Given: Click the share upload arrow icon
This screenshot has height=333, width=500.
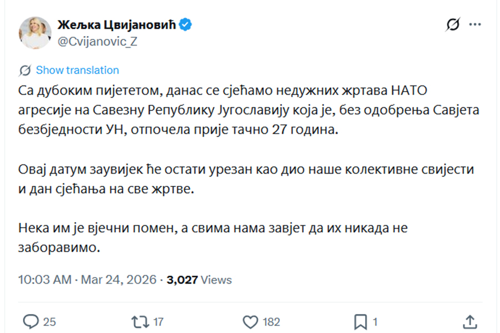Looking at the screenshot, I should [469, 321].
